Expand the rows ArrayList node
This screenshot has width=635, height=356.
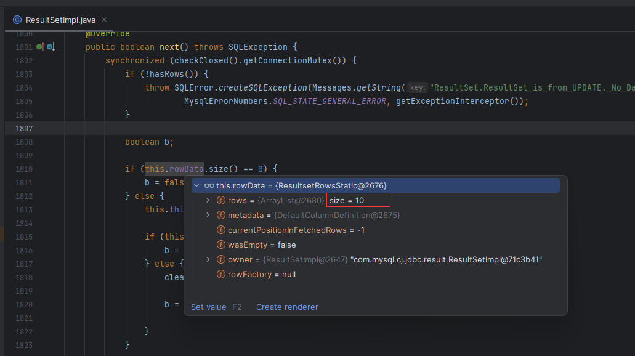[208, 200]
